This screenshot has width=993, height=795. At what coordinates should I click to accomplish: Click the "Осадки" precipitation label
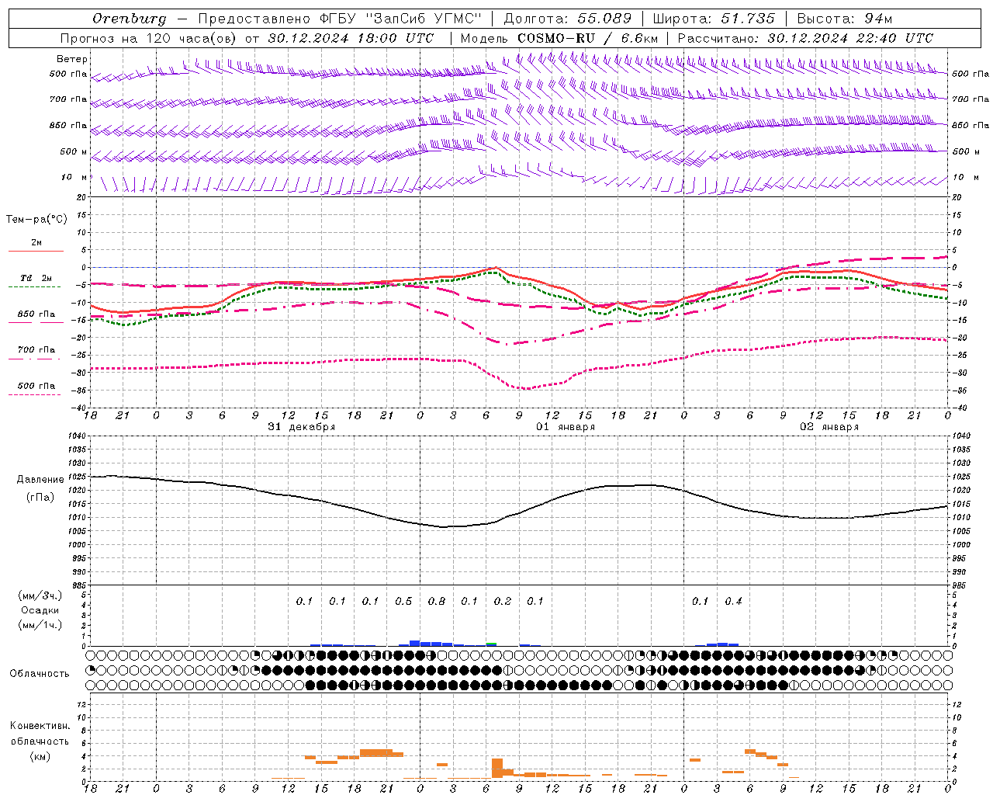[x=40, y=610]
